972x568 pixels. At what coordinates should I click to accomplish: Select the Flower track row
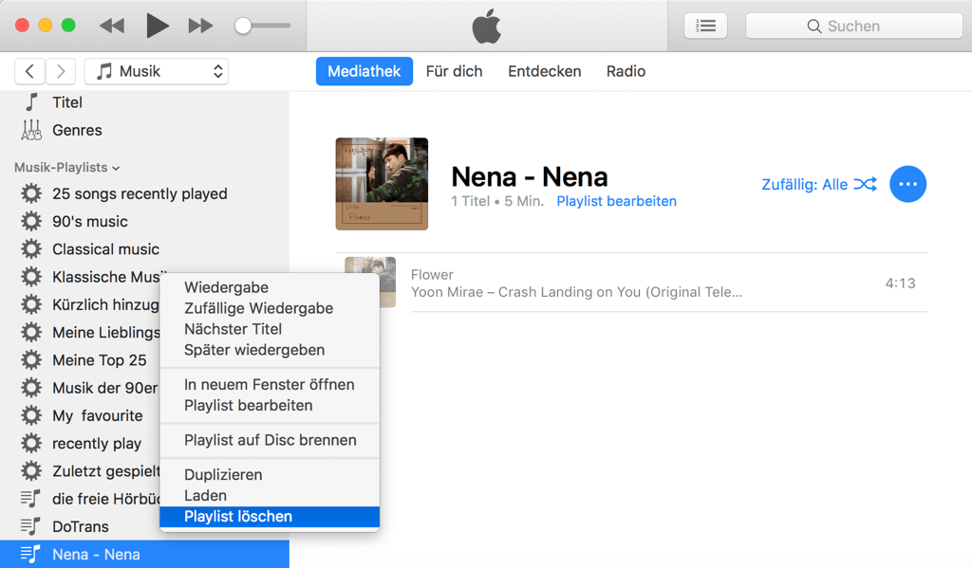(x=631, y=284)
